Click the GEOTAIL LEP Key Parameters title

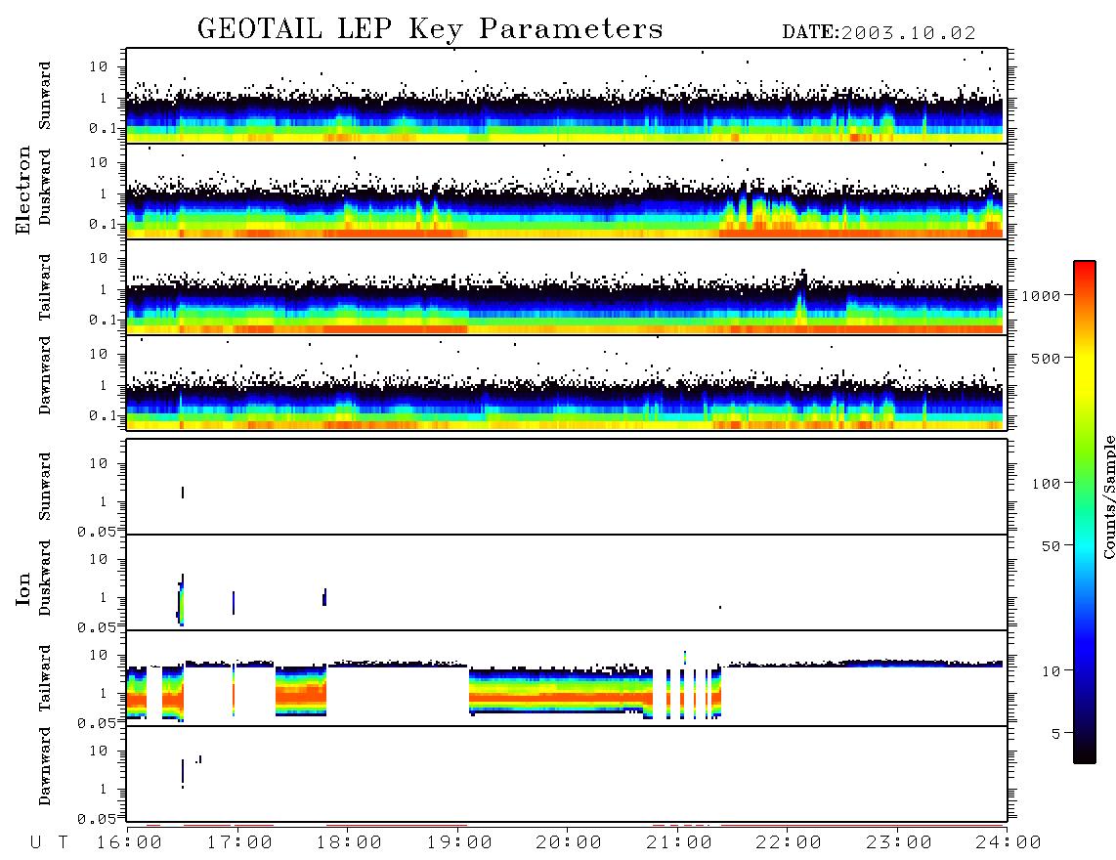coord(430,29)
